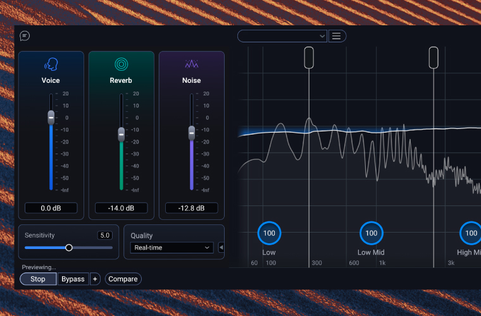Open the preset dropdown at the top

pos(282,36)
